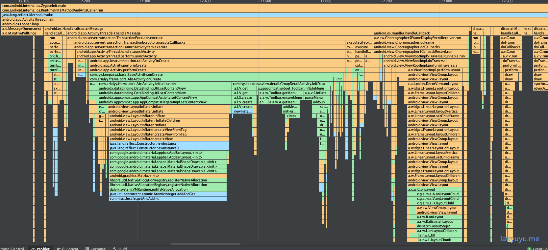Select the android.app.ActivityThread.main bar
The image size is (548, 250).
click(275, 19)
